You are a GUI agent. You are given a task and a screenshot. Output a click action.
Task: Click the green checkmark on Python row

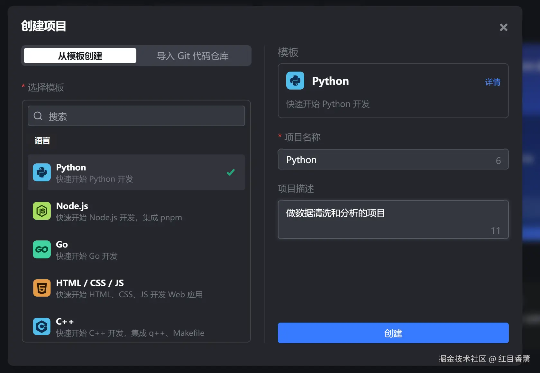pyautogui.click(x=231, y=172)
